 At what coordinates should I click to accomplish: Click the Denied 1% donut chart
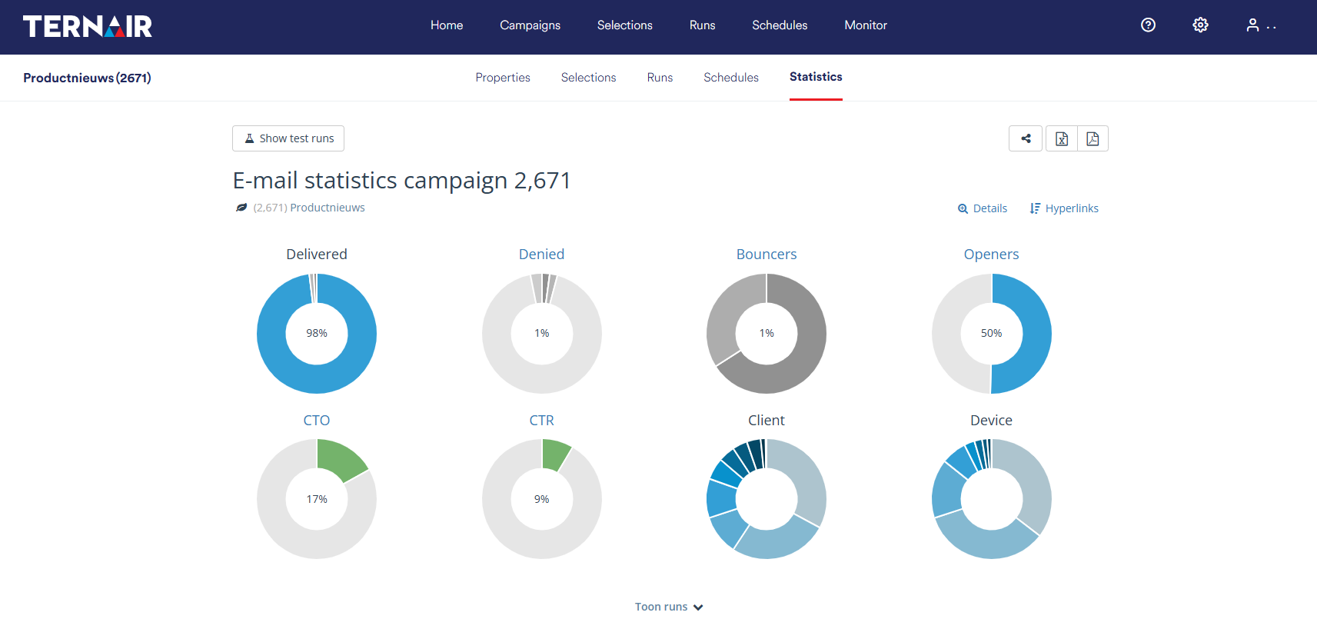(542, 334)
